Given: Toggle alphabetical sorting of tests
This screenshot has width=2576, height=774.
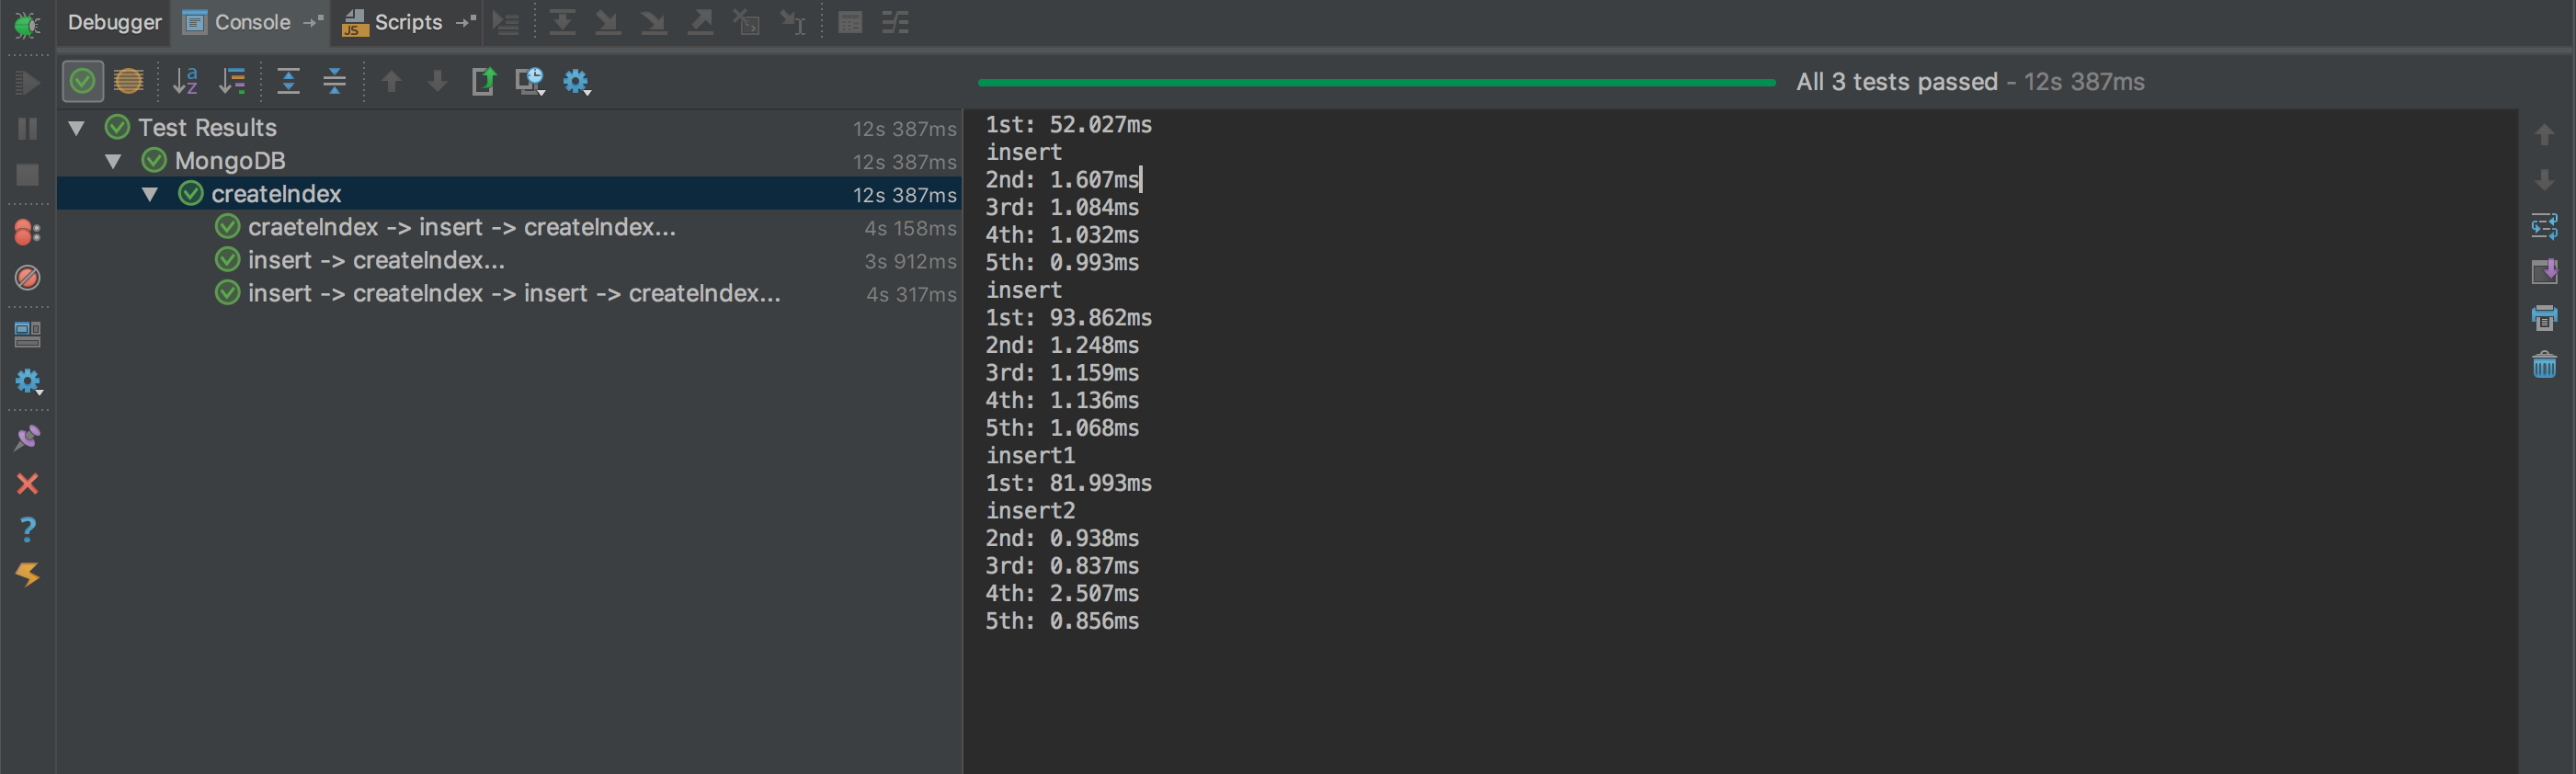Looking at the screenshot, I should [186, 81].
